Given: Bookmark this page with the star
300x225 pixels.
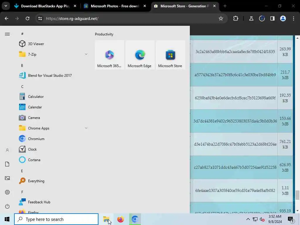Looking at the screenshot, I should (221, 18).
